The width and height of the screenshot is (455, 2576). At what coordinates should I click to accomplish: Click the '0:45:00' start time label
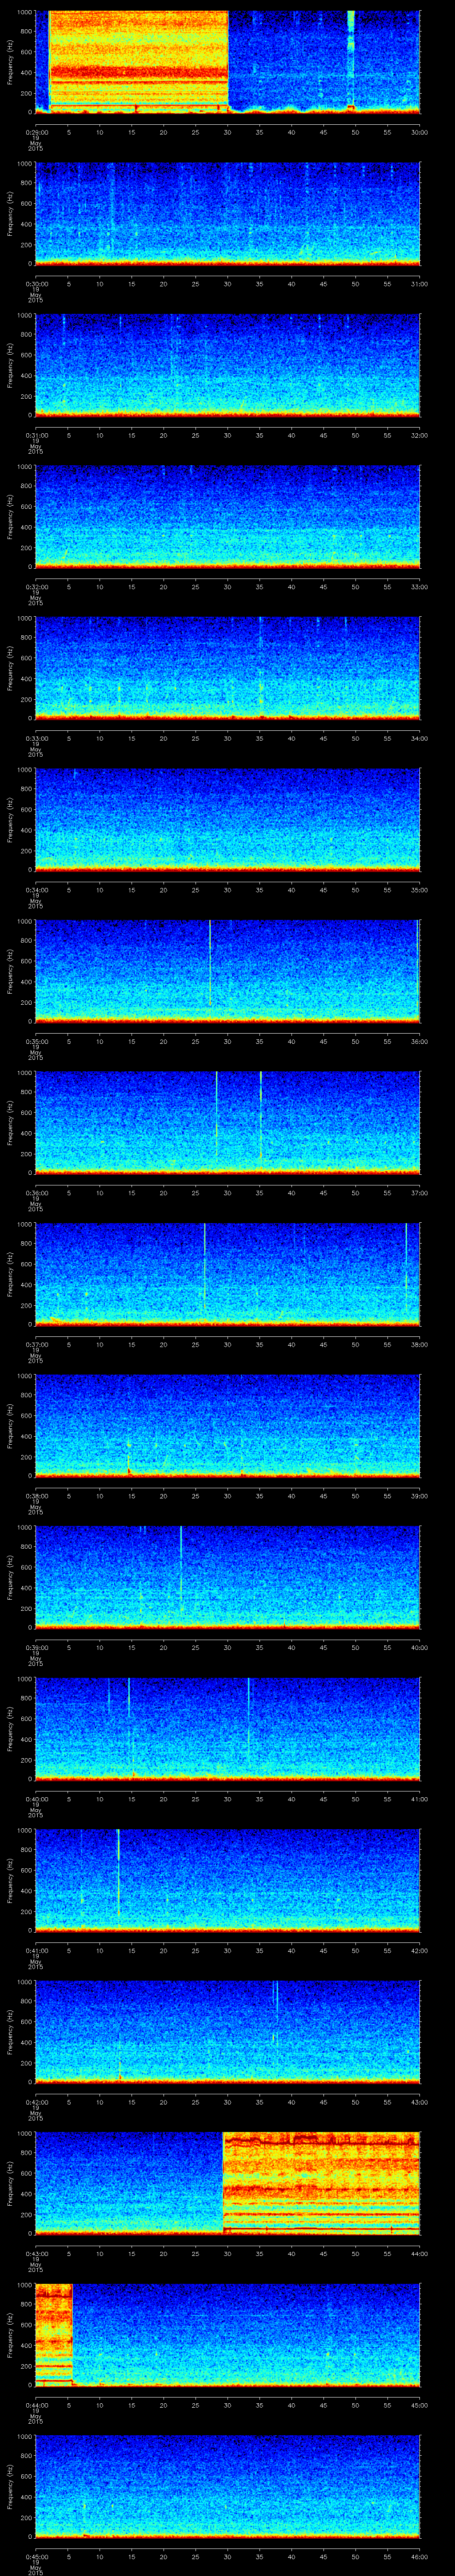[x=36, y=2556]
